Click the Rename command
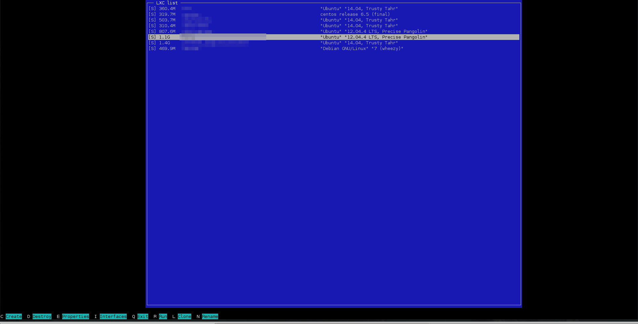Viewport: 638px width, 324px height. [210, 316]
